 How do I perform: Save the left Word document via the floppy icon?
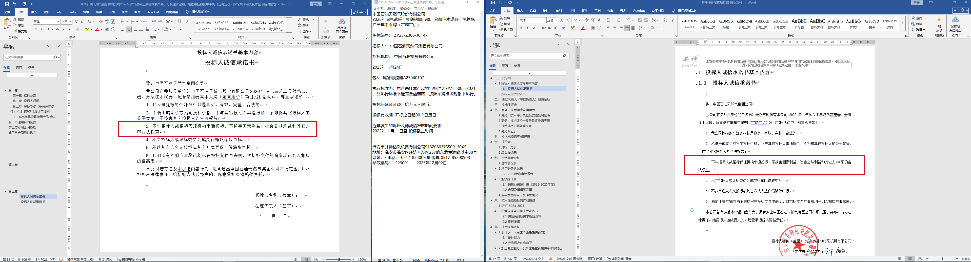(x=7, y=4)
